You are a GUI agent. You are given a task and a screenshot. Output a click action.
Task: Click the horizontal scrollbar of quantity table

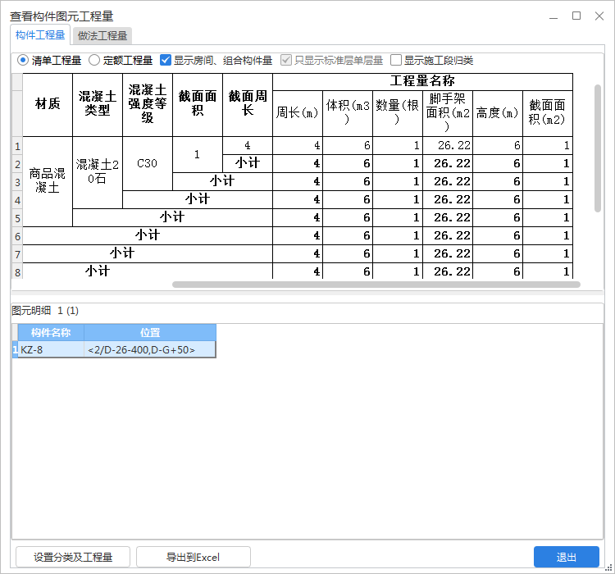click(x=376, y=285)
